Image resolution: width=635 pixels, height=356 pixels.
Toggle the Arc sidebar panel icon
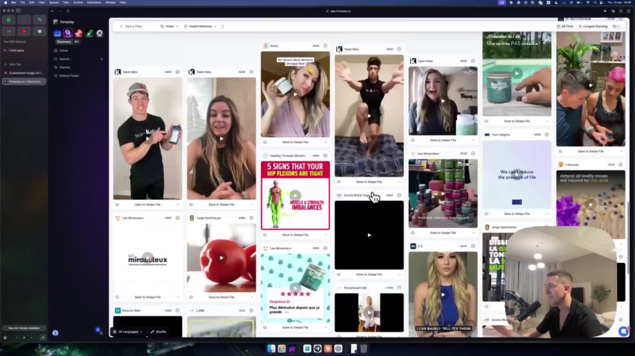pyautogui.click(x=18, y=11)
